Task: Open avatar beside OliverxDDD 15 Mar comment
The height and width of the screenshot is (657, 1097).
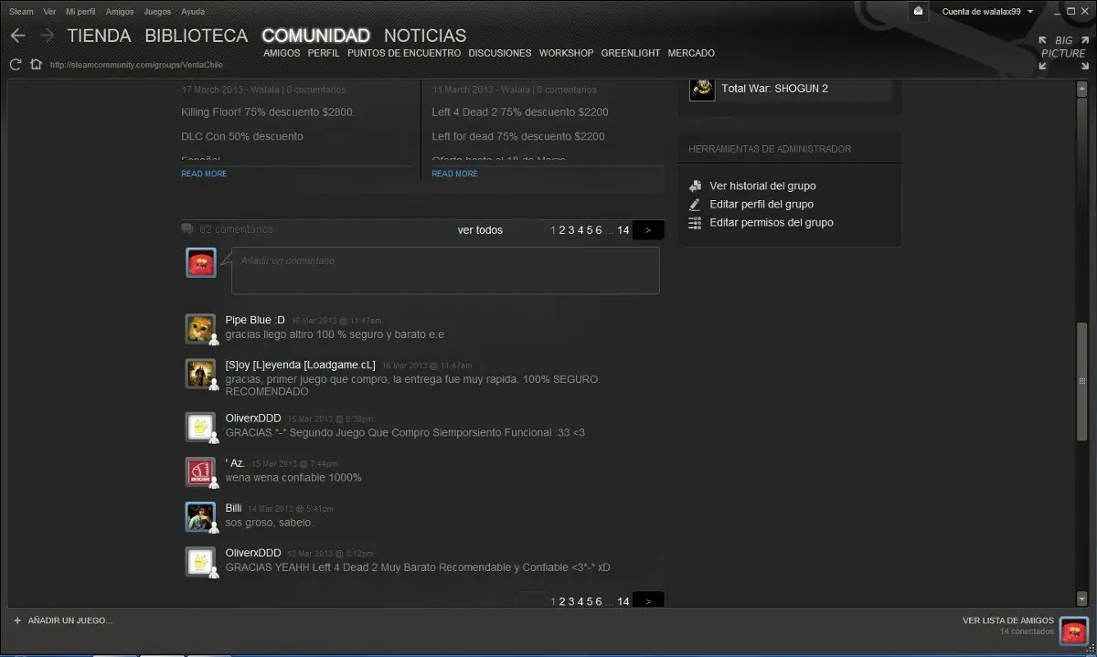Action: click(200, 426)
